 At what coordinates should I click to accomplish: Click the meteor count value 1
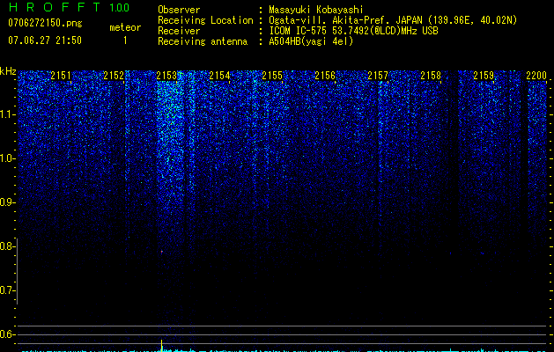pyautogui.click(x=125, y=40)
